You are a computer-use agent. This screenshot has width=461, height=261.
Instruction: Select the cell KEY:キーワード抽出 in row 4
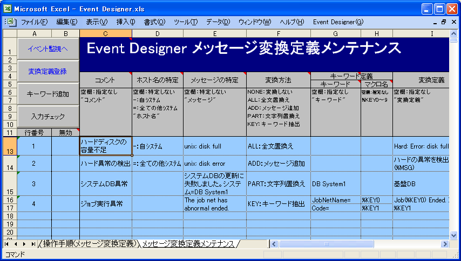click(279, 204)
